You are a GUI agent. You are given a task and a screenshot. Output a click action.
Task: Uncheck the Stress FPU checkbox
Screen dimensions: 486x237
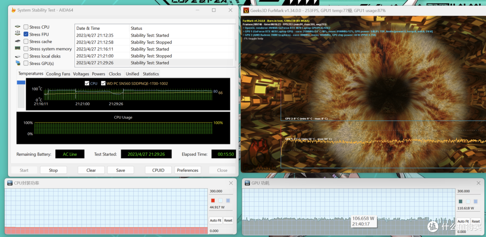(x=26, y=34)
